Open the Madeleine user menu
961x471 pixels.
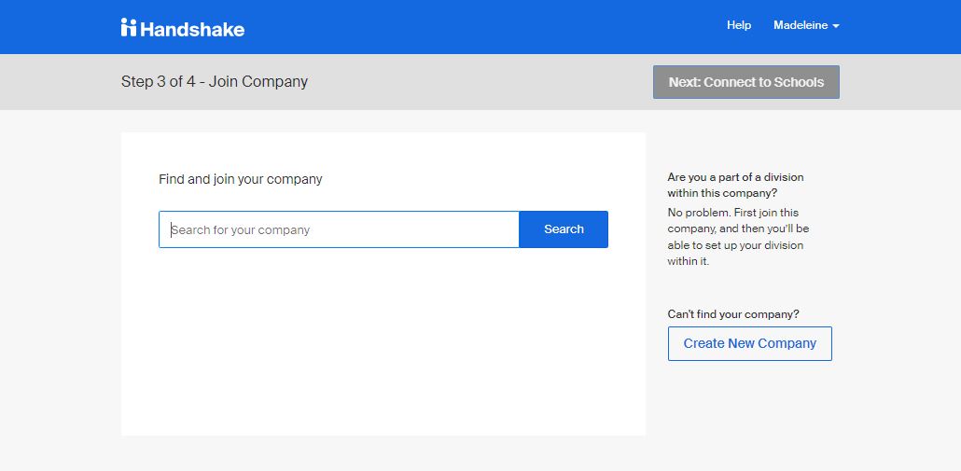pyautogui.click(x=801, y=25)
